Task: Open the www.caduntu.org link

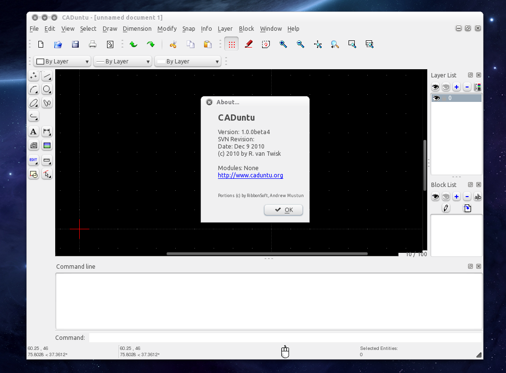Action: pyautogui.click(x=250, y=175)
